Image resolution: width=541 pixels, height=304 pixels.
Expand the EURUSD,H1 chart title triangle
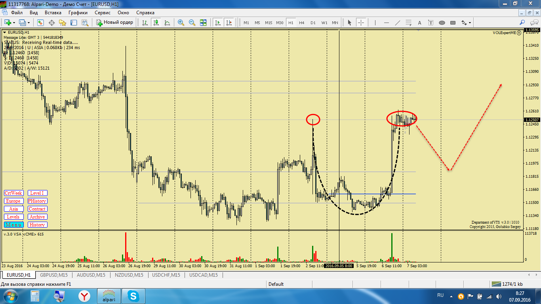(x=4, y=32)
